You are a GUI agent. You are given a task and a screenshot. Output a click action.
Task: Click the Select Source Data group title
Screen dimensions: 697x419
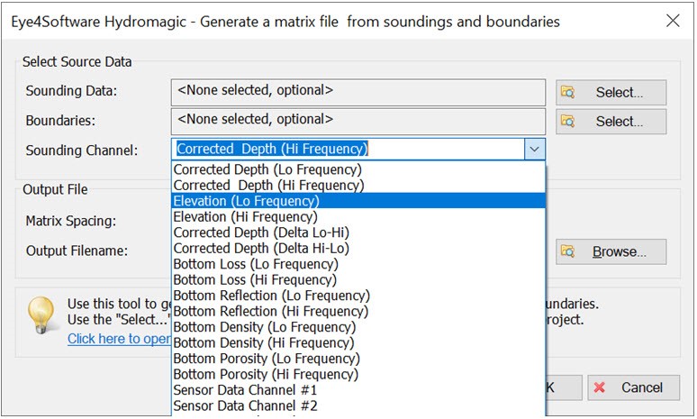[x=77, y=62]
